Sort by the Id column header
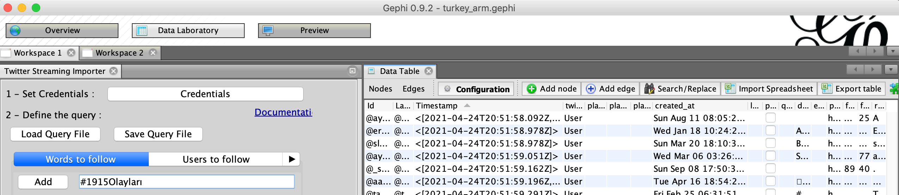Viewport: 899px width, 195px height. point(379,106)
